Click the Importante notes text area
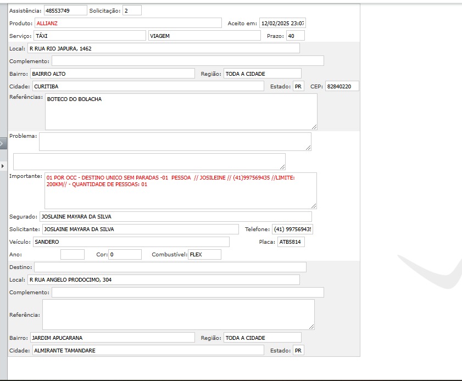 [181, 191]
